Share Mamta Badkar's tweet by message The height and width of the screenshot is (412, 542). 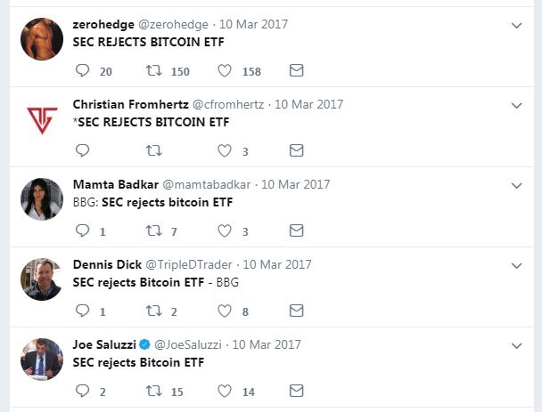click(297, 230)
